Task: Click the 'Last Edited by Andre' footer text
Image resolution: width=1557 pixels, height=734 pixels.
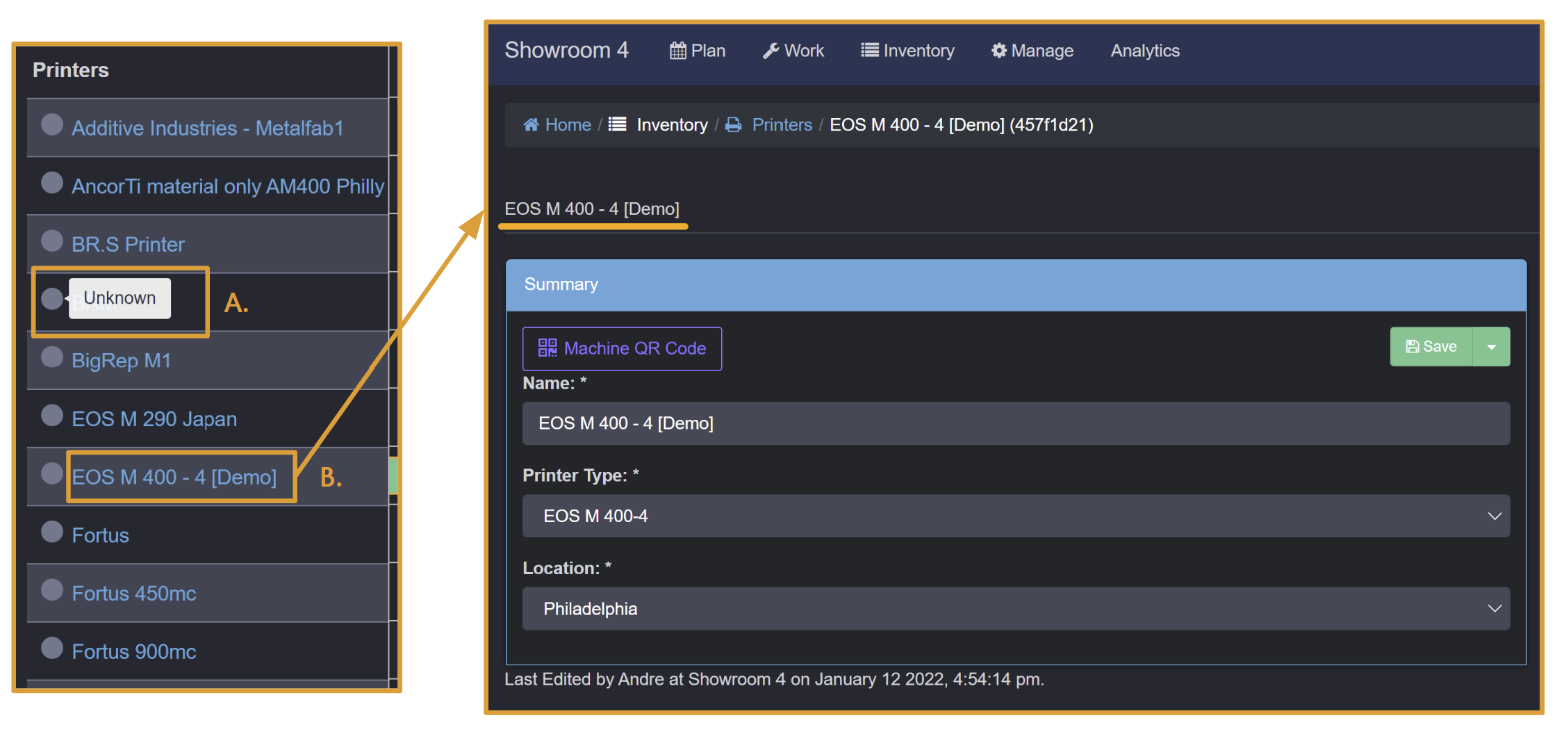Action: [774, 679]
